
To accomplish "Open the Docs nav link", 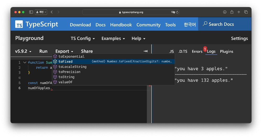I will (x=101, y=25).
